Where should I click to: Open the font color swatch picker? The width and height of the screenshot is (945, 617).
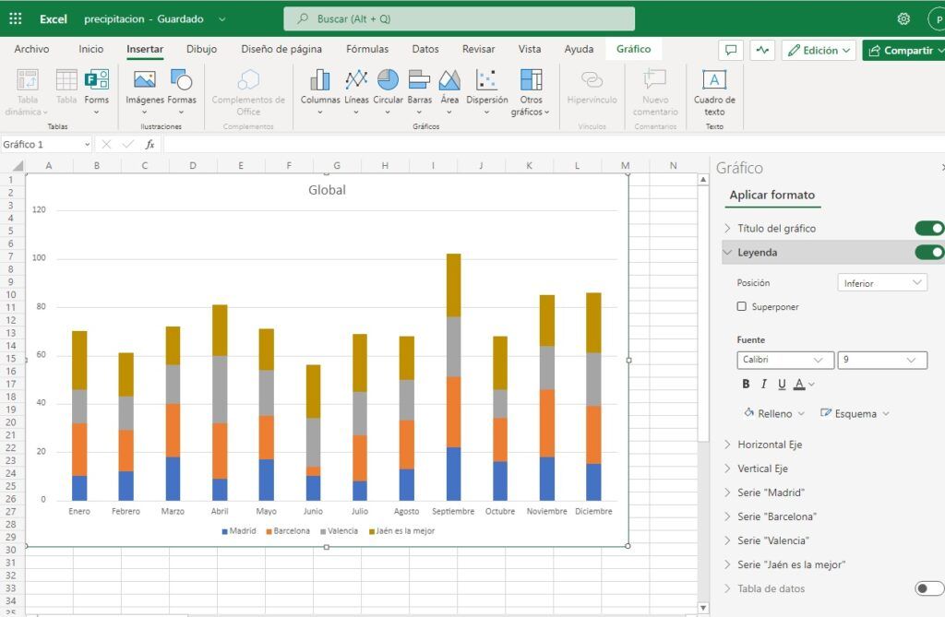tap(802, 383)
